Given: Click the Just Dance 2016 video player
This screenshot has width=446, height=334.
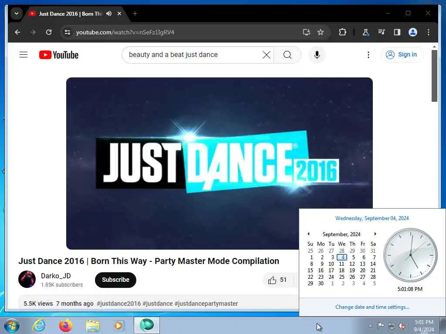Looking at the screenshot, I should coord(220,164).
